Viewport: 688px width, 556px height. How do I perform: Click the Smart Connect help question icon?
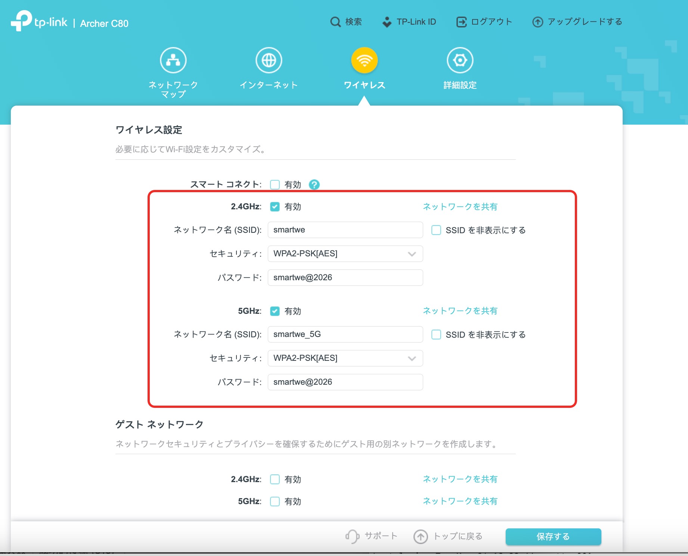click(314, 184)
